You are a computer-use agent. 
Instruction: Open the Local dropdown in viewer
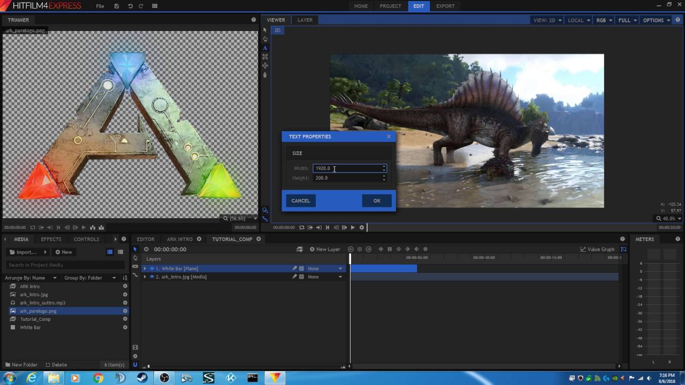click(x=579, y=20)
